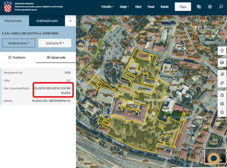Click the Prijava login button
Screen dimensions: 227x168
183,6
